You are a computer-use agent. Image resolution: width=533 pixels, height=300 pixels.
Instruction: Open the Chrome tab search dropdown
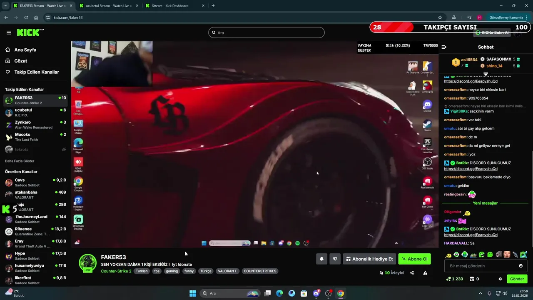point(5,5)
